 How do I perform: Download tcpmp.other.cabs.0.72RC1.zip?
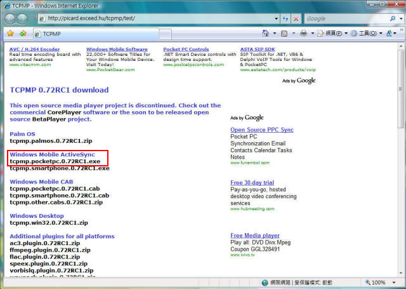(x=56, y=203)
